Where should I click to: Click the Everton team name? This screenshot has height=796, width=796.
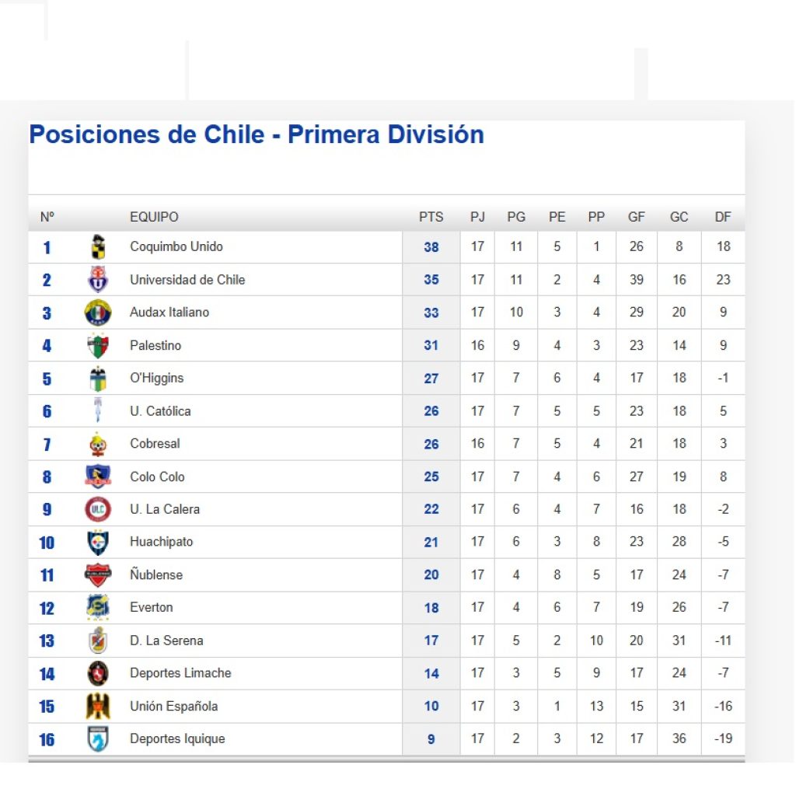pyautogui.click(x=152, y=608)
